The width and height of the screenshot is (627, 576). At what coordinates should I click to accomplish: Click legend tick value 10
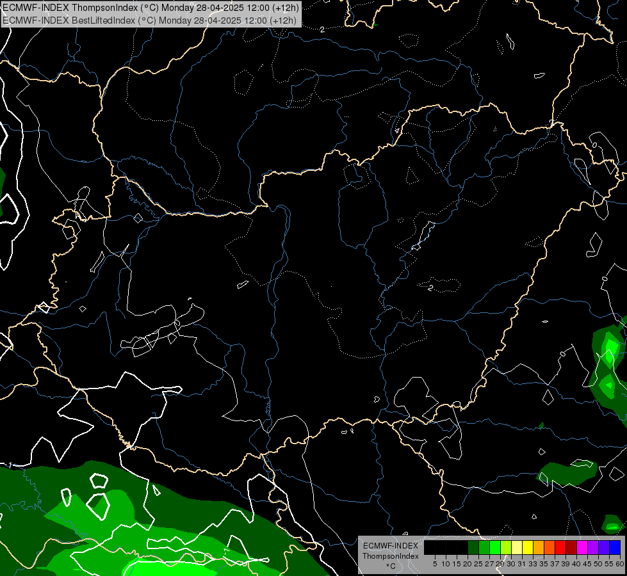(446, 564)
